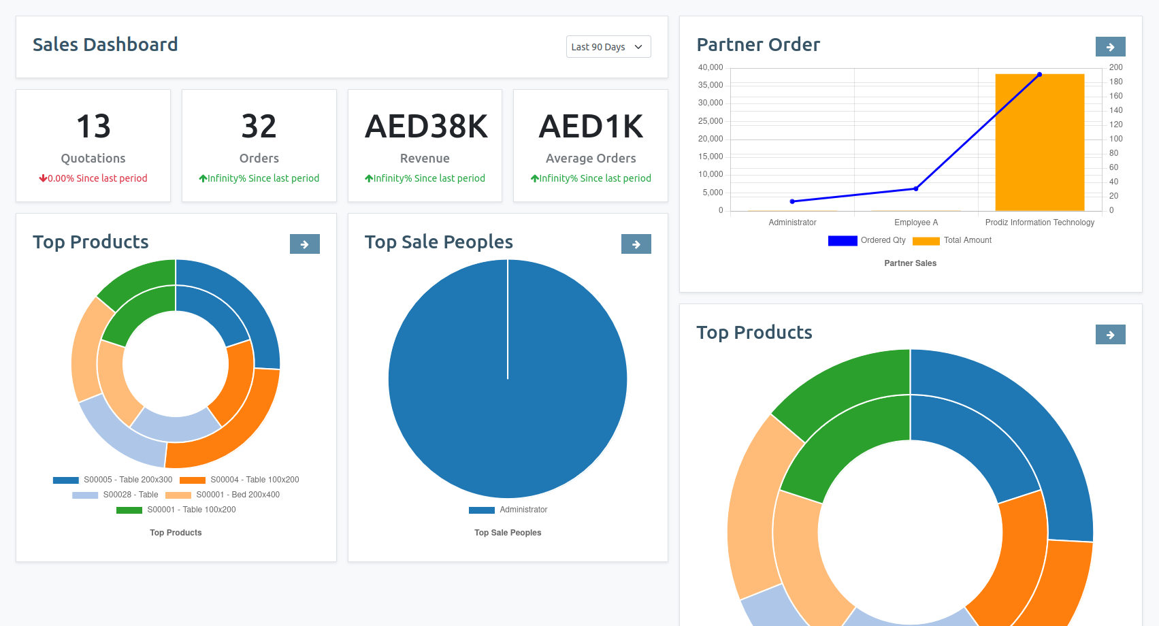Click the orange Prodiz Information Technology bar
Screen dimensions: 1159x626
(1039, 142)
